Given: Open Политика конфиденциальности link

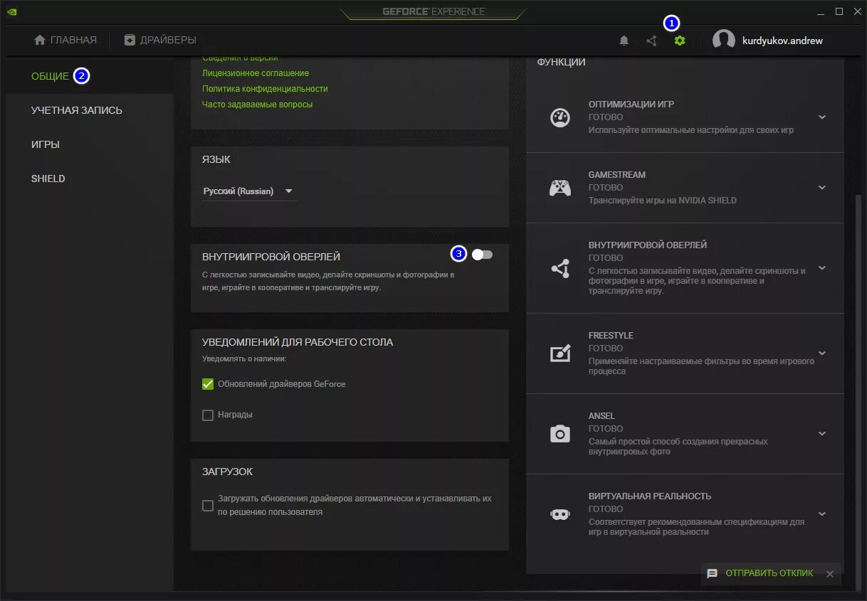Looking at the screenshot, I should [265, 89].
